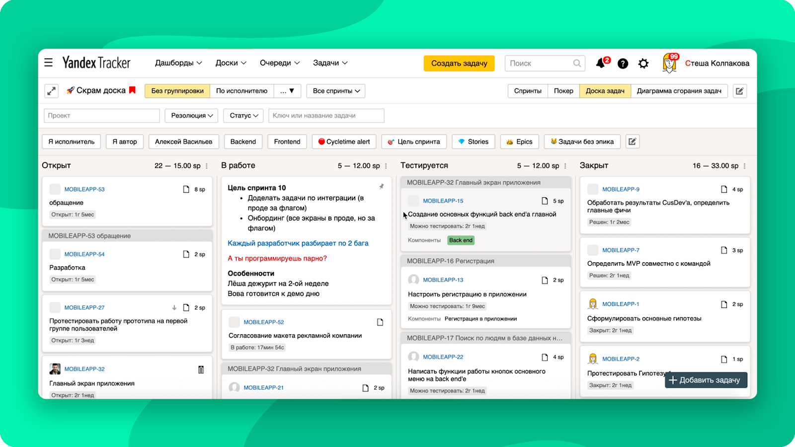Open MOBILEAPP-54 task link
This screenshot has height=447, width=795.
(x=84, y=254)
